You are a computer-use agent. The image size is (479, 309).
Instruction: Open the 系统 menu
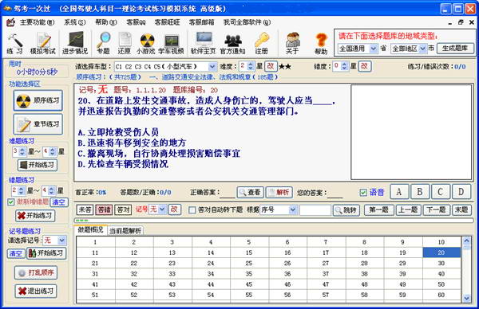tap(75, 22)
